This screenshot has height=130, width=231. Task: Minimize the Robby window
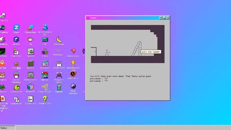click(165, 18)
